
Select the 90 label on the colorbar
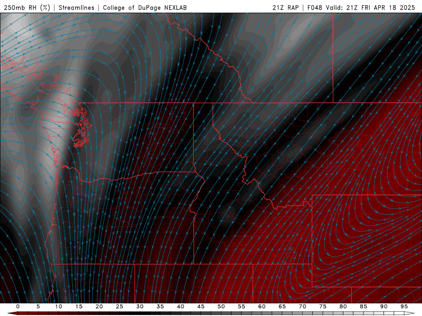(x=383, y=307)
